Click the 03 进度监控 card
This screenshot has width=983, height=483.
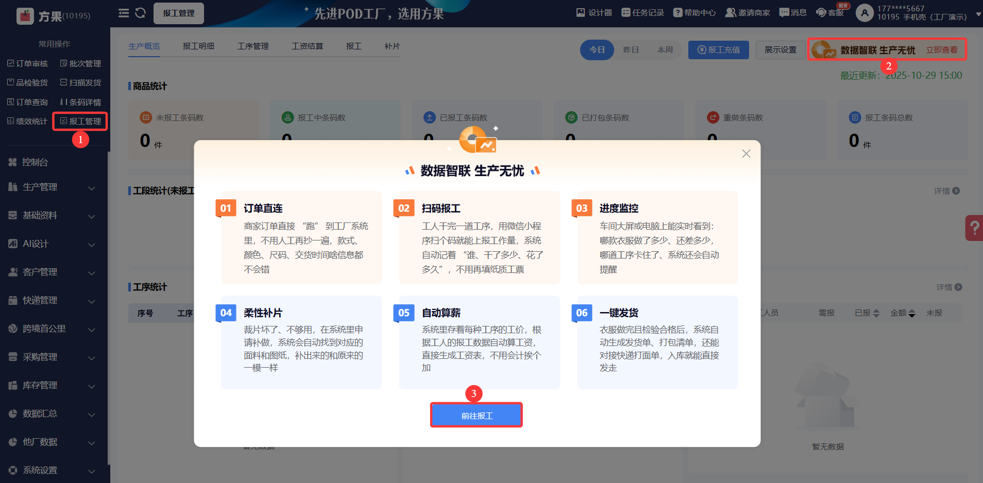pyautogui.click(x=657, y=238)
